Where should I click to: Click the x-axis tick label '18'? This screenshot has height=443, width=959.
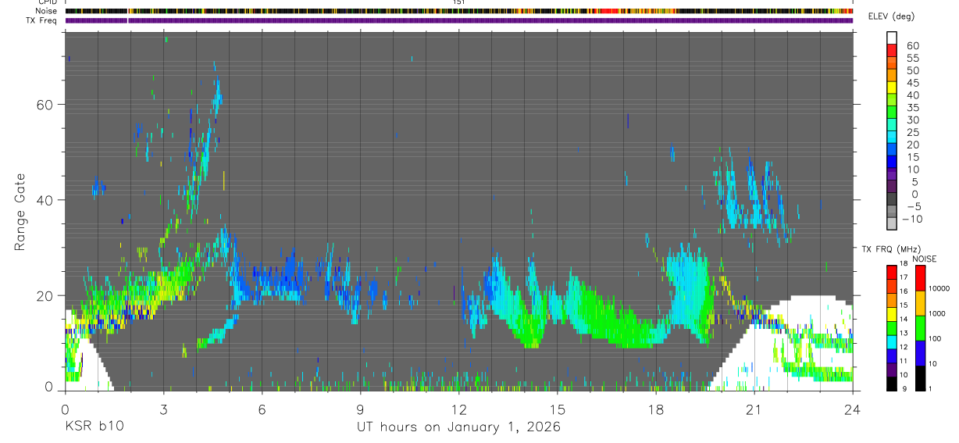[x=655, y=409]
